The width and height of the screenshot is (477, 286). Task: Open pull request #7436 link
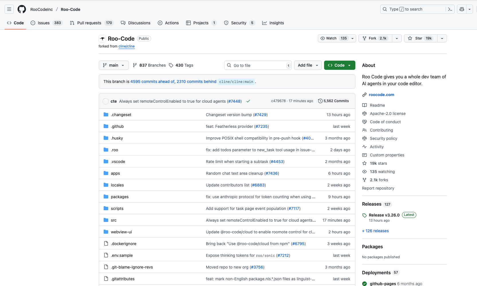click(x=272, y=173)
